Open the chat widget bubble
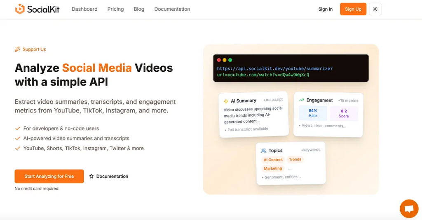 coord(409,209)
